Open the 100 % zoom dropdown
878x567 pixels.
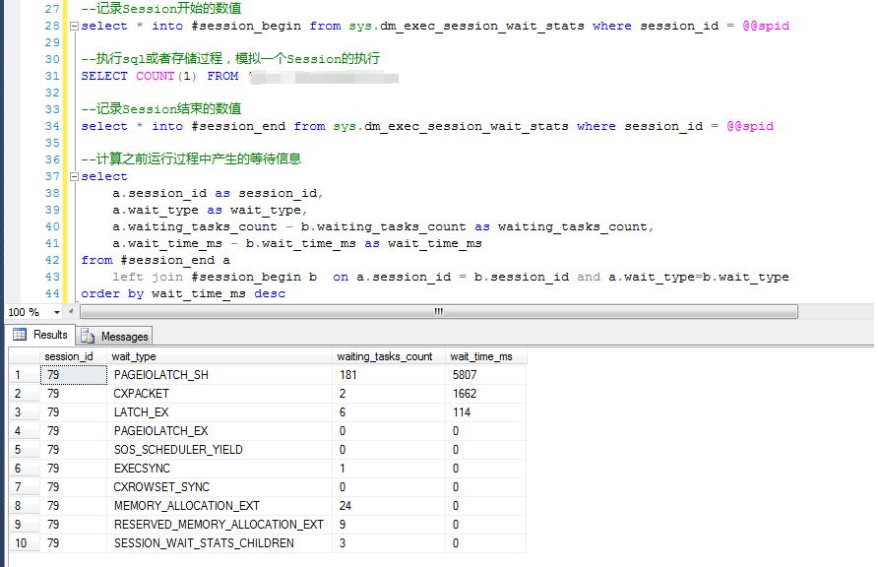[58, 312]
